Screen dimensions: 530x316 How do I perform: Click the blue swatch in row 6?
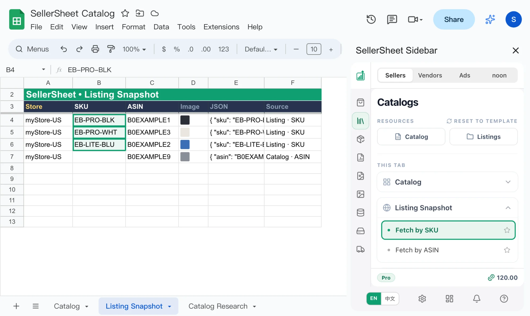pyautogui.click(x=185, y=144)
